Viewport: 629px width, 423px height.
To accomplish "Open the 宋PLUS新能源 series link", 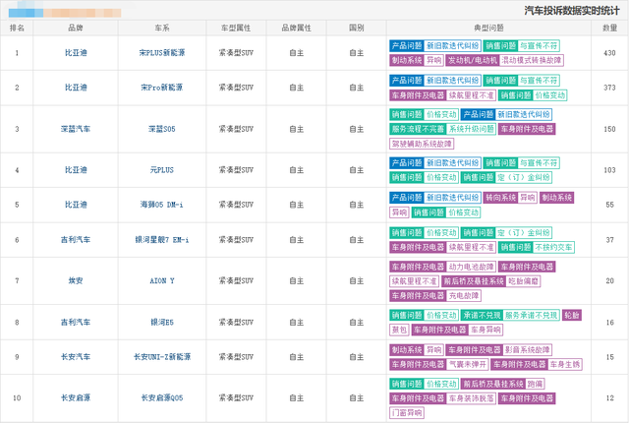I will [x=161, y=52].
